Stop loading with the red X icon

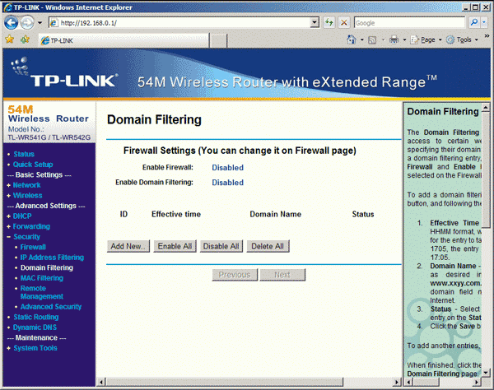[x=343, y=23]
